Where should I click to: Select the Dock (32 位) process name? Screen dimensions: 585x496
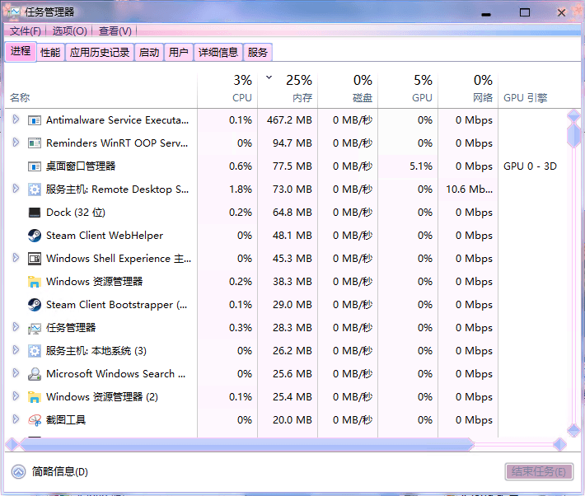pos(76,213)
